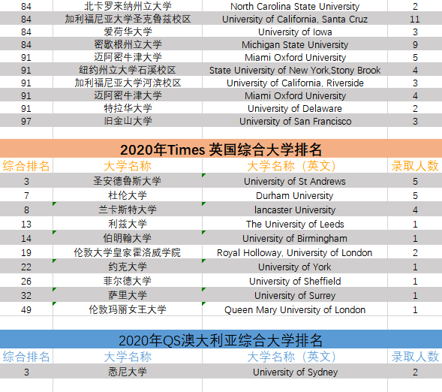Click the 2020年Times 英国综合大学排名 header
Image resolution: width=442 pixels, height=392 pixels.
[x=221, y=149]
